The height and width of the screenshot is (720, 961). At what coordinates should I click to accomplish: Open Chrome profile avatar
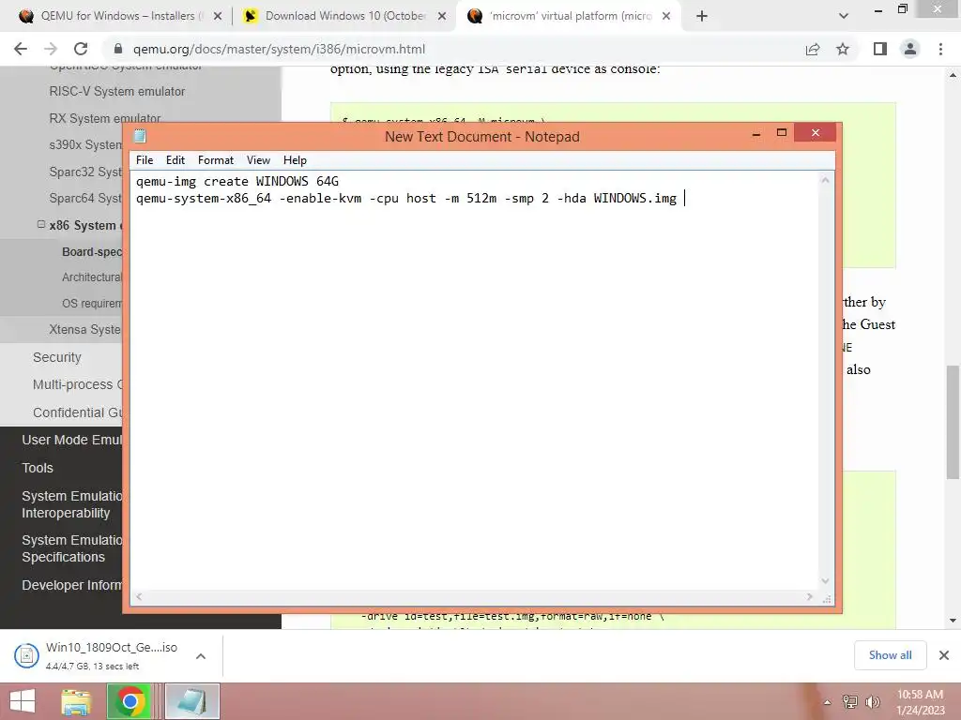point(910,49)
